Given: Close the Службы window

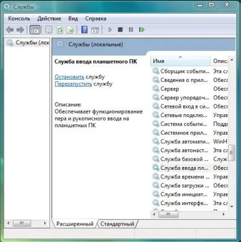Looking at the screenshot, I should point(227,5).
